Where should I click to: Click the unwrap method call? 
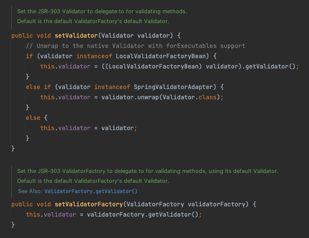click(x=148, y=97)
